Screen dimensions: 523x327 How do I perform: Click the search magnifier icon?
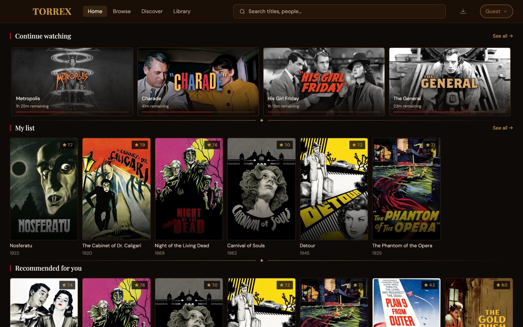[242, 11]
